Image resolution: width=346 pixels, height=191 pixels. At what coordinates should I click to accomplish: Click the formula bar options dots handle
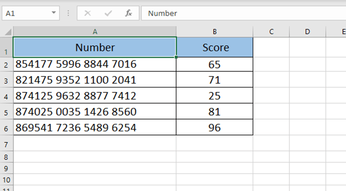68,13
